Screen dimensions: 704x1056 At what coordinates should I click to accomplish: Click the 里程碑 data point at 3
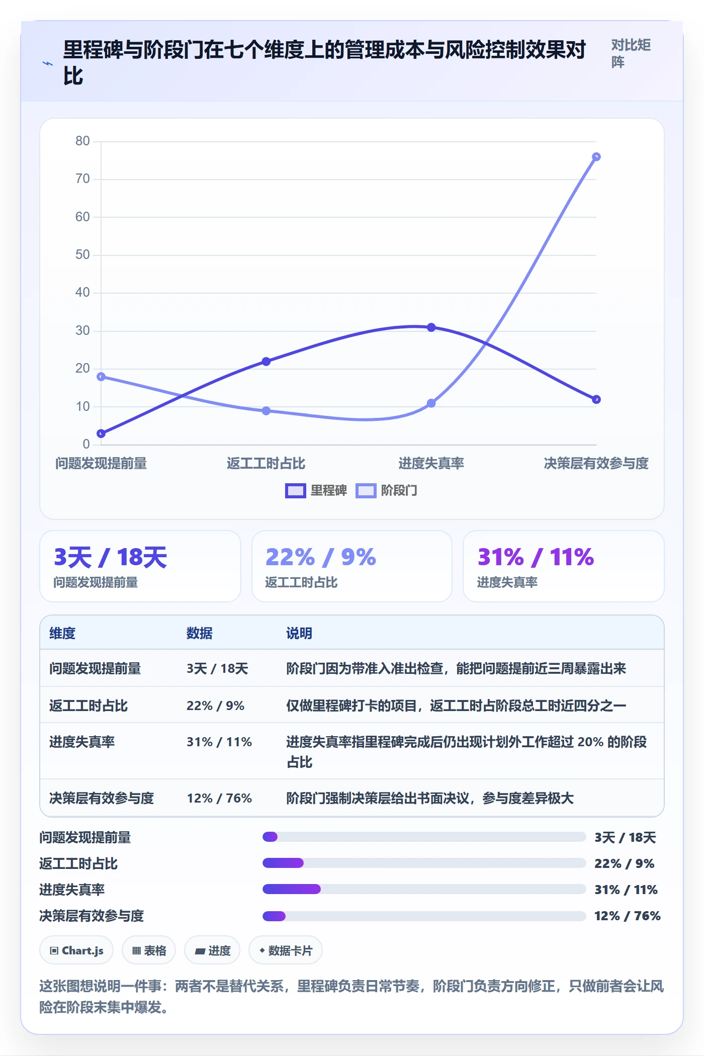tap(101, 433)
